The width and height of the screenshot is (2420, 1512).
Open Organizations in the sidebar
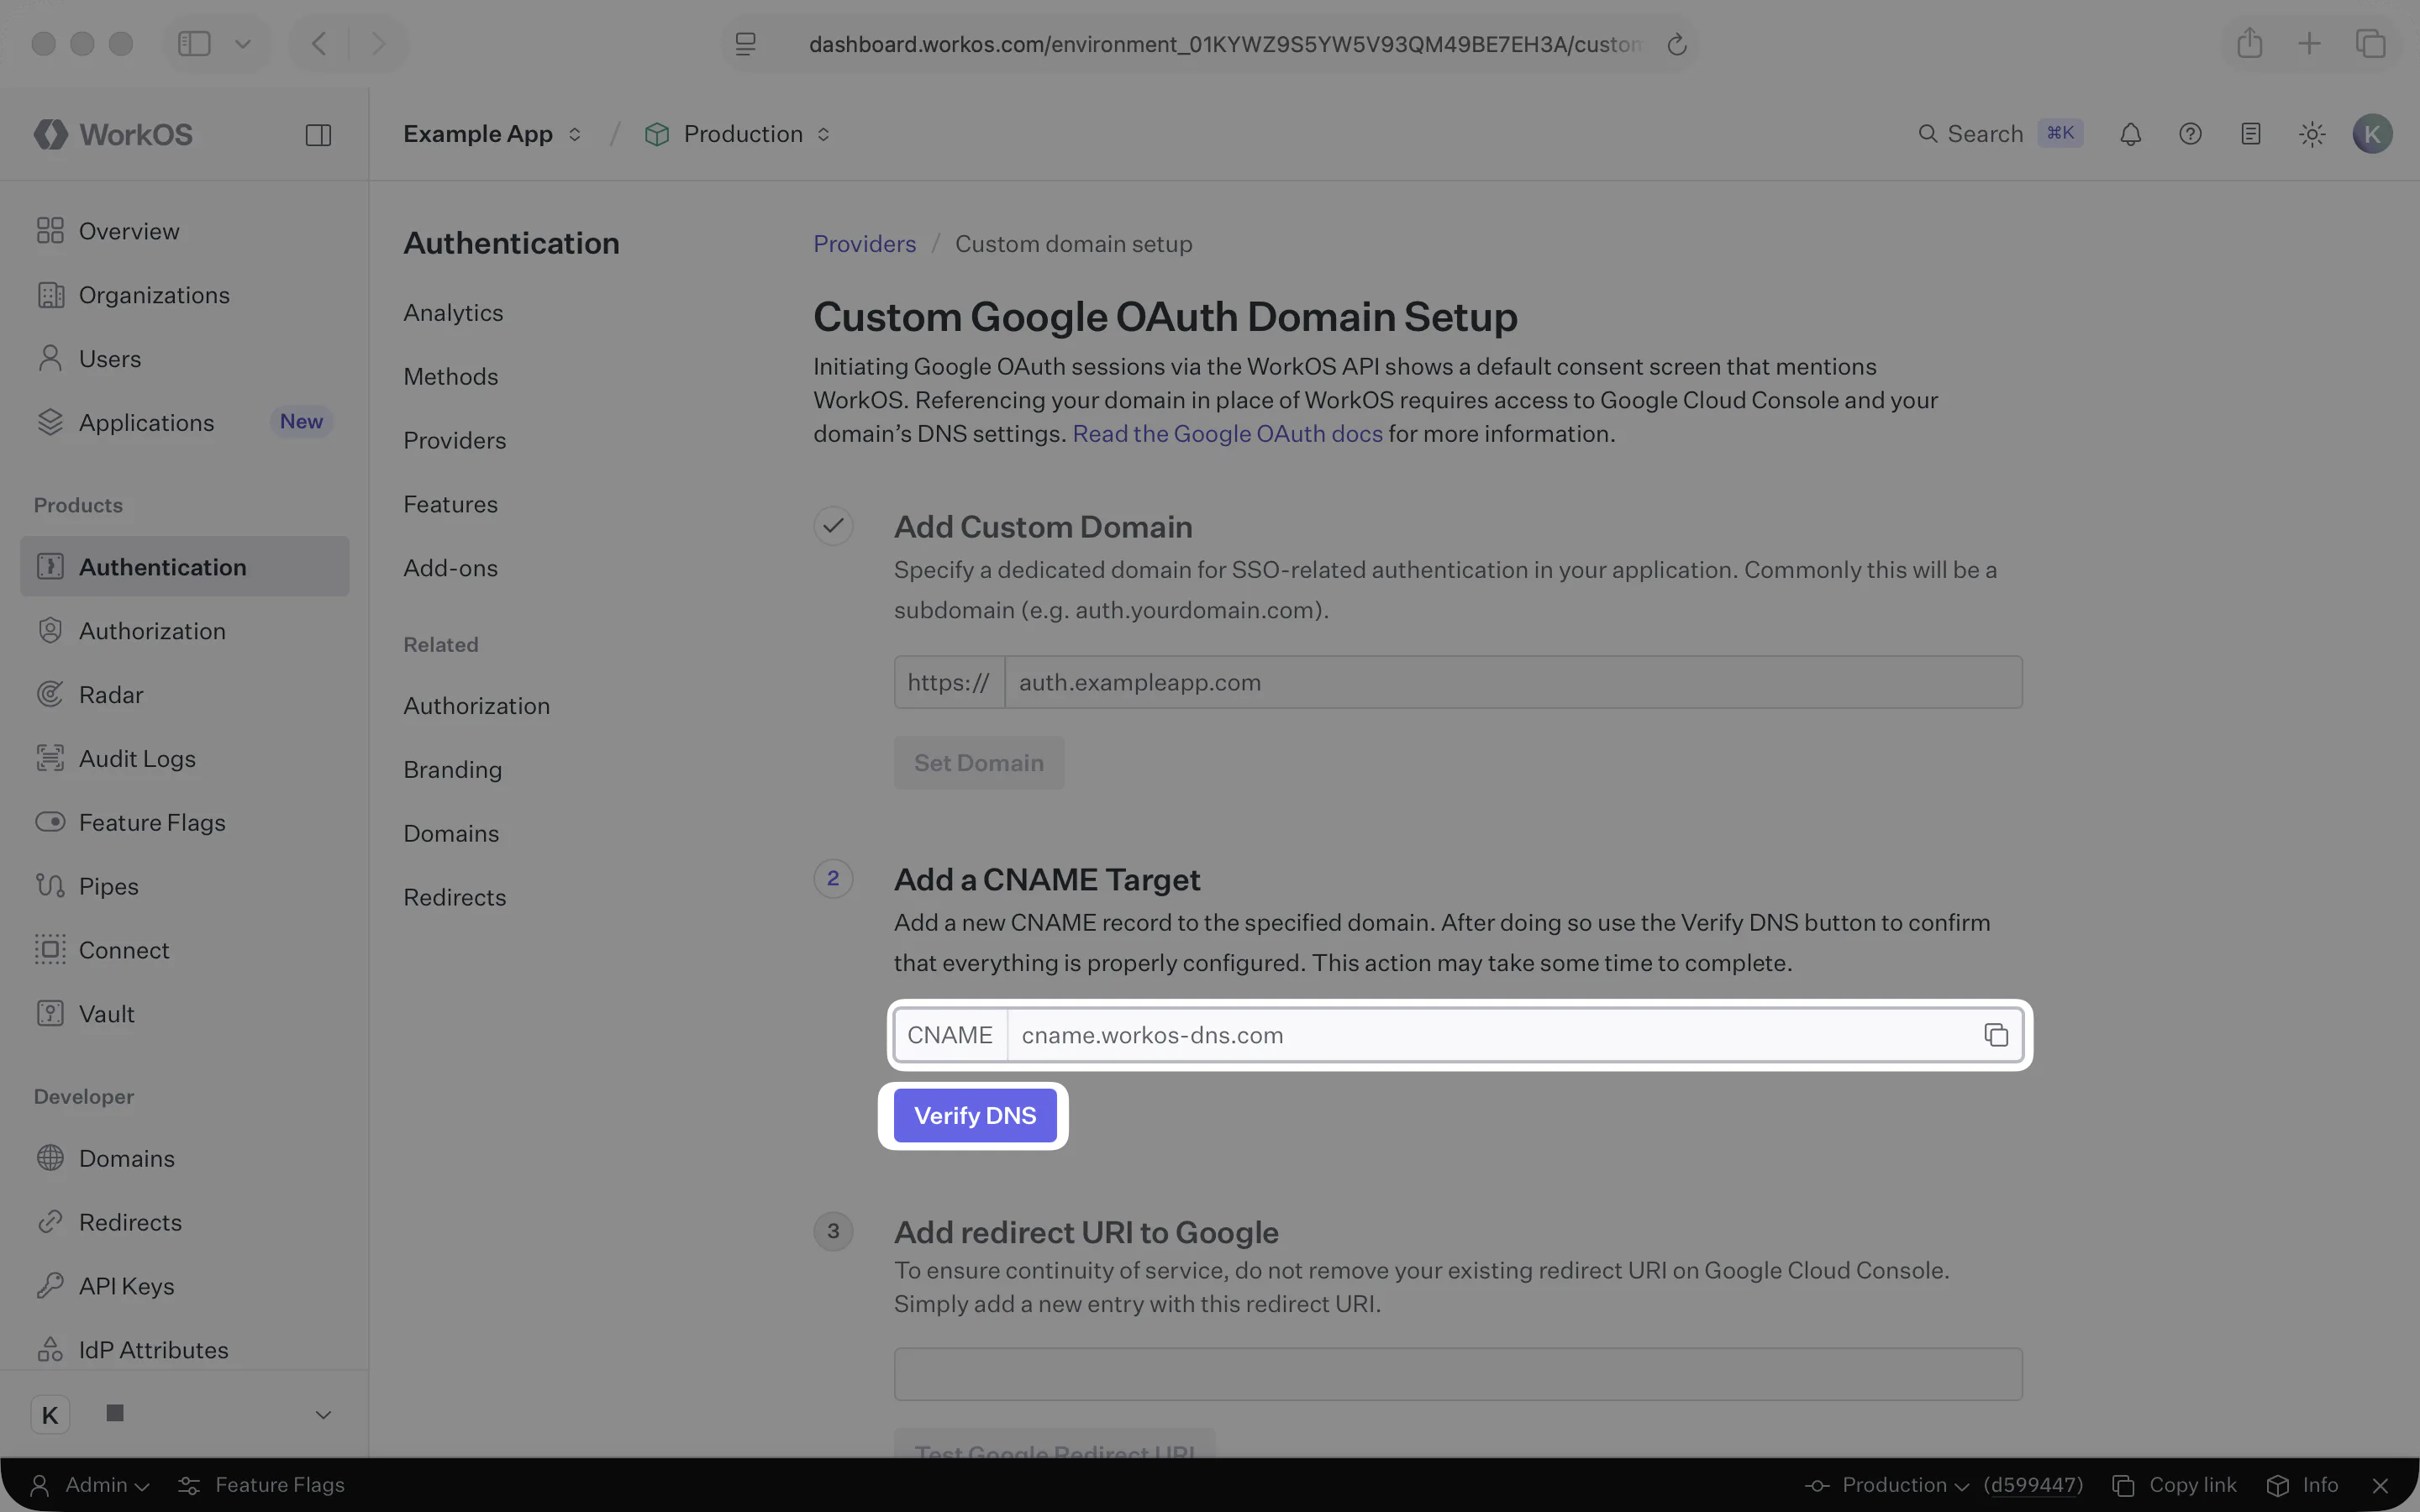click(185, 295)
